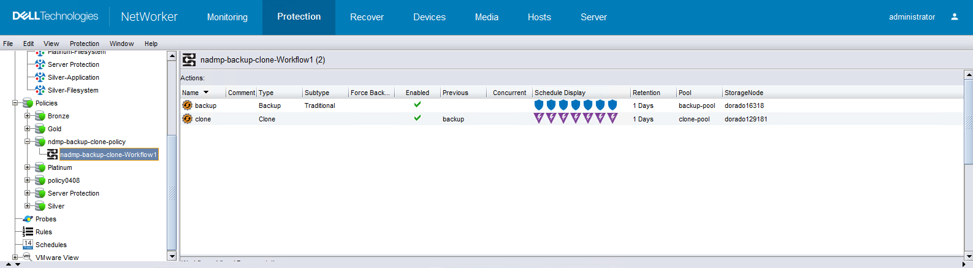This screenshot has height=268, width=973.
Task: Click the workflow icon in panel header
Action: click(x=189, y=59)
